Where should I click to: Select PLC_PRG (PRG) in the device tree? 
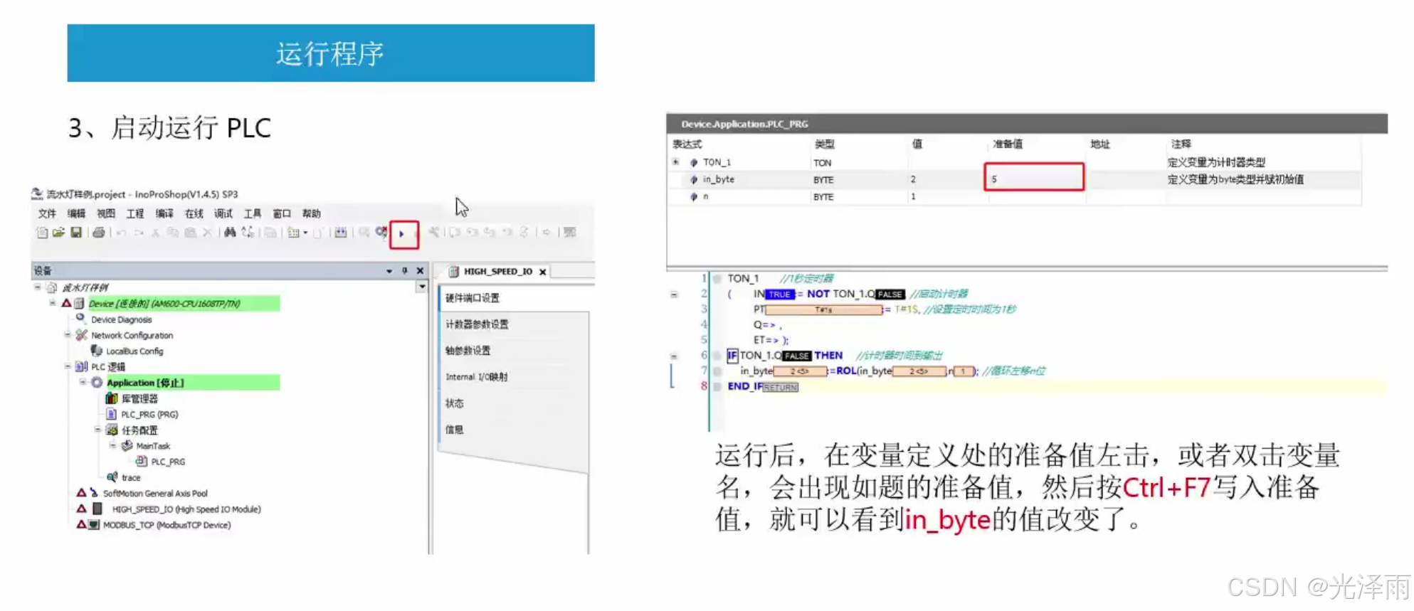149,415
